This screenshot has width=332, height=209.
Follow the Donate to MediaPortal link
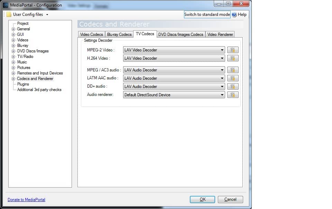click(26, 200)
